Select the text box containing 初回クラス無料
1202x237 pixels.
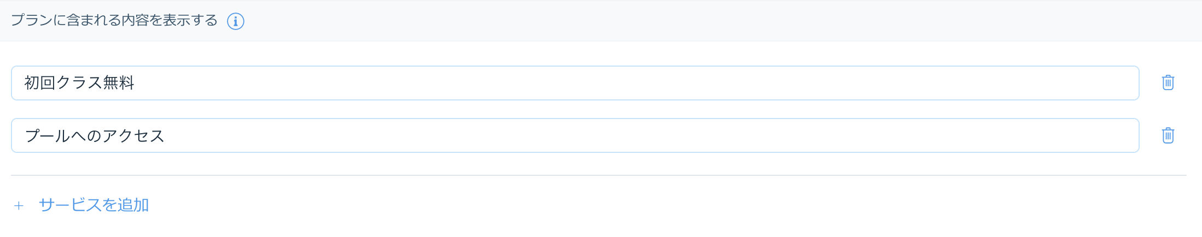click(574, 83)
